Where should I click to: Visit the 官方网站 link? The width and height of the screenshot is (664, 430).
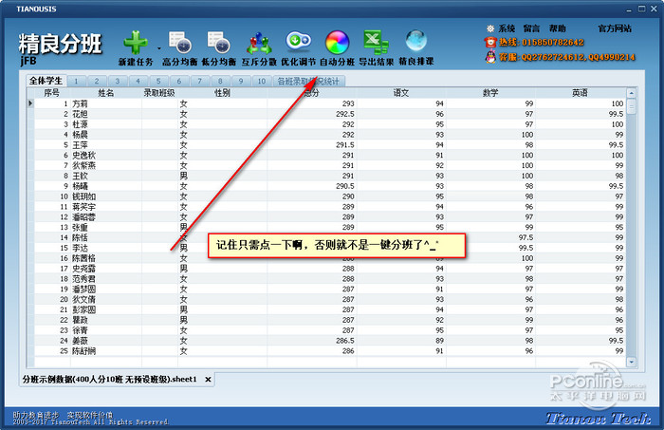click(x=615, y=28)
